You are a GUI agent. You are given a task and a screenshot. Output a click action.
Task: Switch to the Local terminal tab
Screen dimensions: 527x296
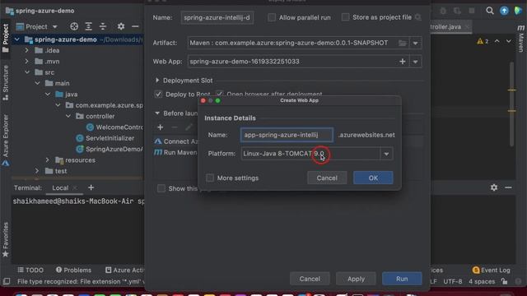click(60, 187)
